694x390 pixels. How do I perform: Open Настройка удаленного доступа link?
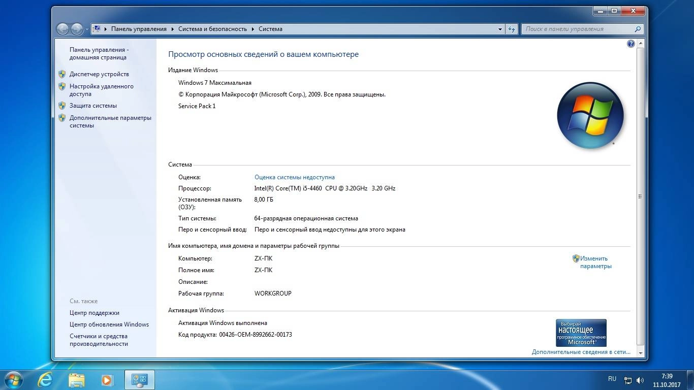coord(102,90)
